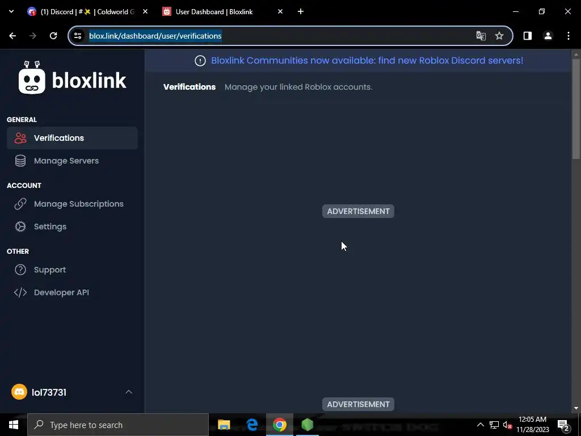Go to Manage Subscriptions
Screen dimensions: 581x436
[72, 204]
